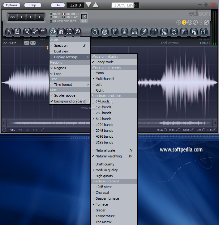
Task: Click the waveform squiggle icon in bottom bar
Action: coord(12,130)
